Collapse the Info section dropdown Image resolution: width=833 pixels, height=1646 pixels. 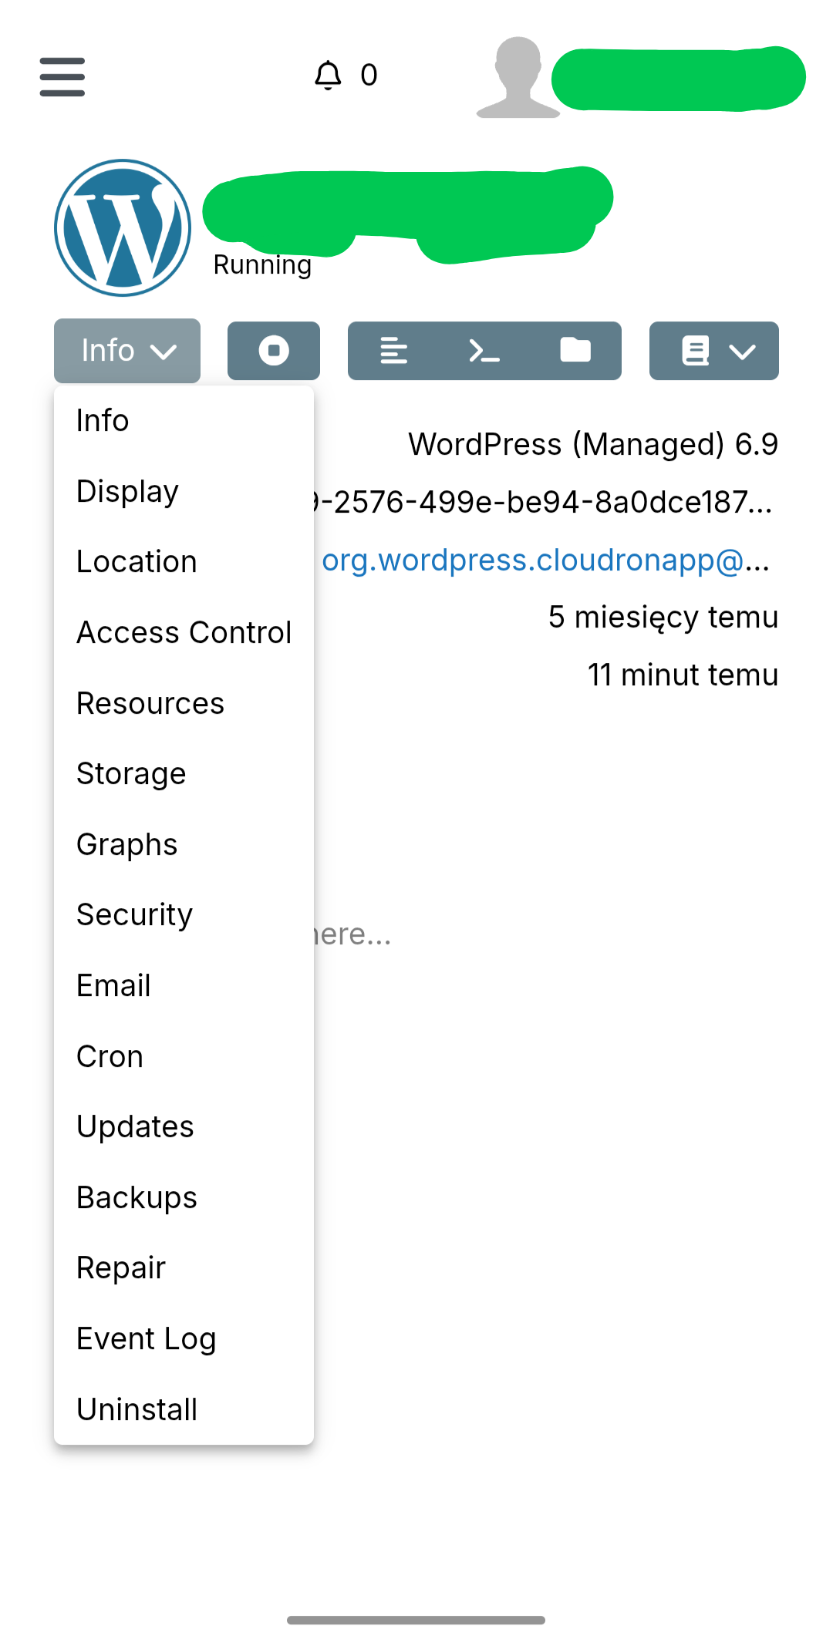pyautogui.click(x=127, y=351)
